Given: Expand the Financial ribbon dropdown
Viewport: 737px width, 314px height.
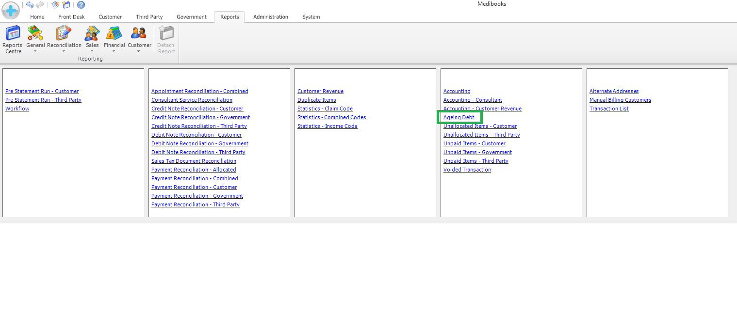Looking at the screenshot, I should tap(114, 40).
